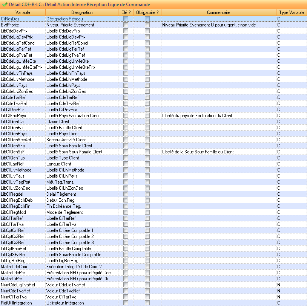
Task: Select the MajIntCdeCom variable cell
Action: click(x=22, y=267)
